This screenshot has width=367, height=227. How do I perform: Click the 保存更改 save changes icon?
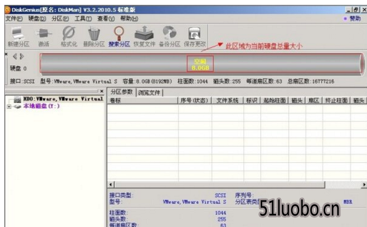coord(195,37)
